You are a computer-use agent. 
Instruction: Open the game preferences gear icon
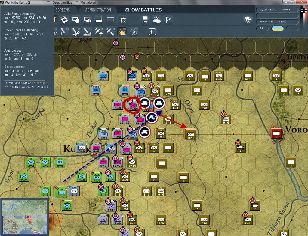point(64,20)
